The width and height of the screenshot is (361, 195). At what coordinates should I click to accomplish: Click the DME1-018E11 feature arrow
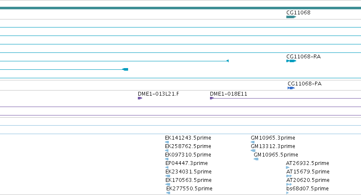(212, 98)
